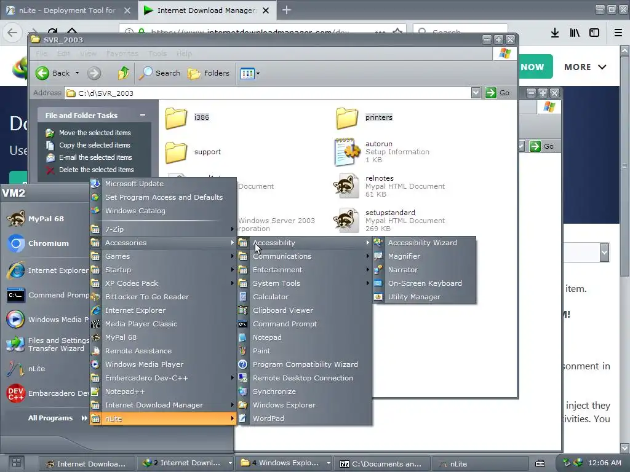Open On-Screen Keyboard

[424, 283]
